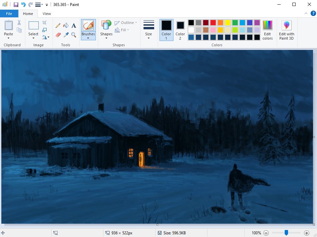Click the Select rectangle tool icon
The height and width of the screenshot is (237, 317).
(x=34, y=25)
